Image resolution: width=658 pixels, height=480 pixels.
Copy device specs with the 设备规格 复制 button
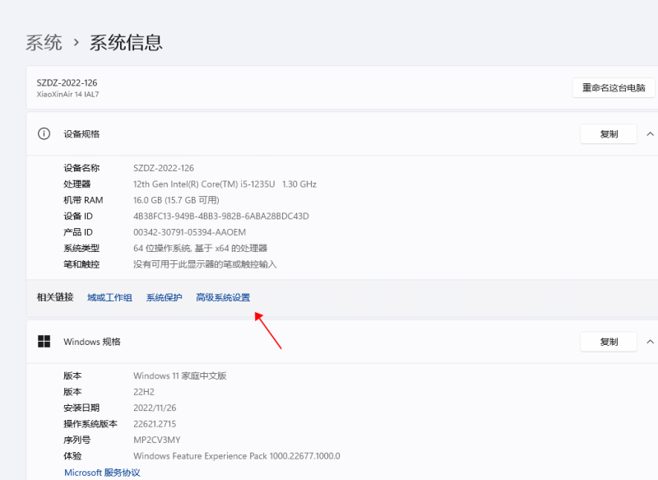[609, 134]
